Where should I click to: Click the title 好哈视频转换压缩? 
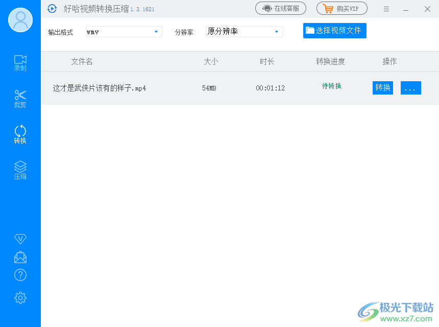pos(96,9)
